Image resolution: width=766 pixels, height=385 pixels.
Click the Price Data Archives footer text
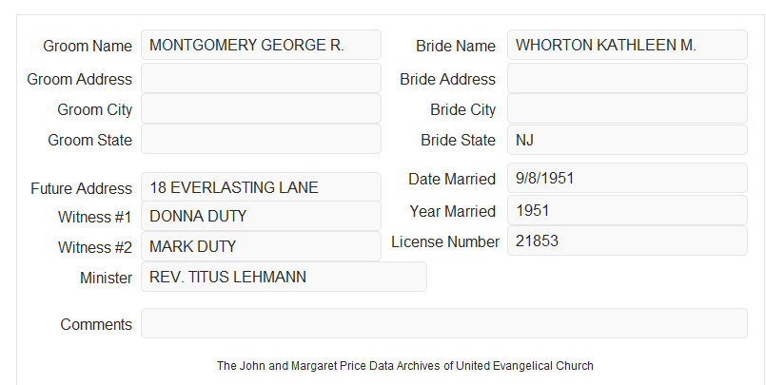tap(405, 365)
